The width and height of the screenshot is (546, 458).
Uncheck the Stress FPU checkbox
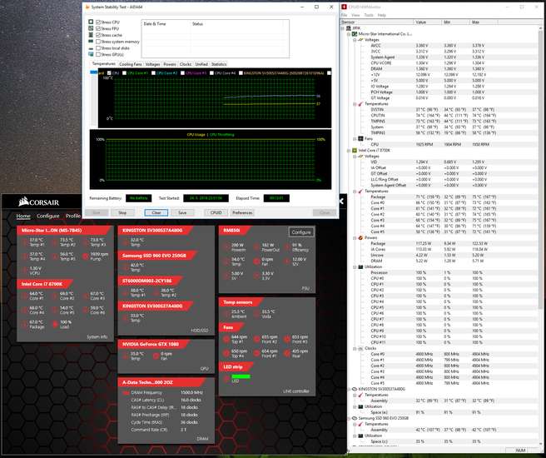98,28
